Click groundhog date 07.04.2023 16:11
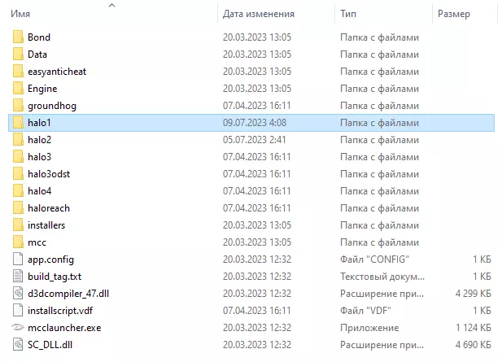502x362 pixels. pos(257,105)
